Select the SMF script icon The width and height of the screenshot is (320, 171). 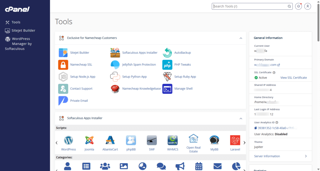152,140
